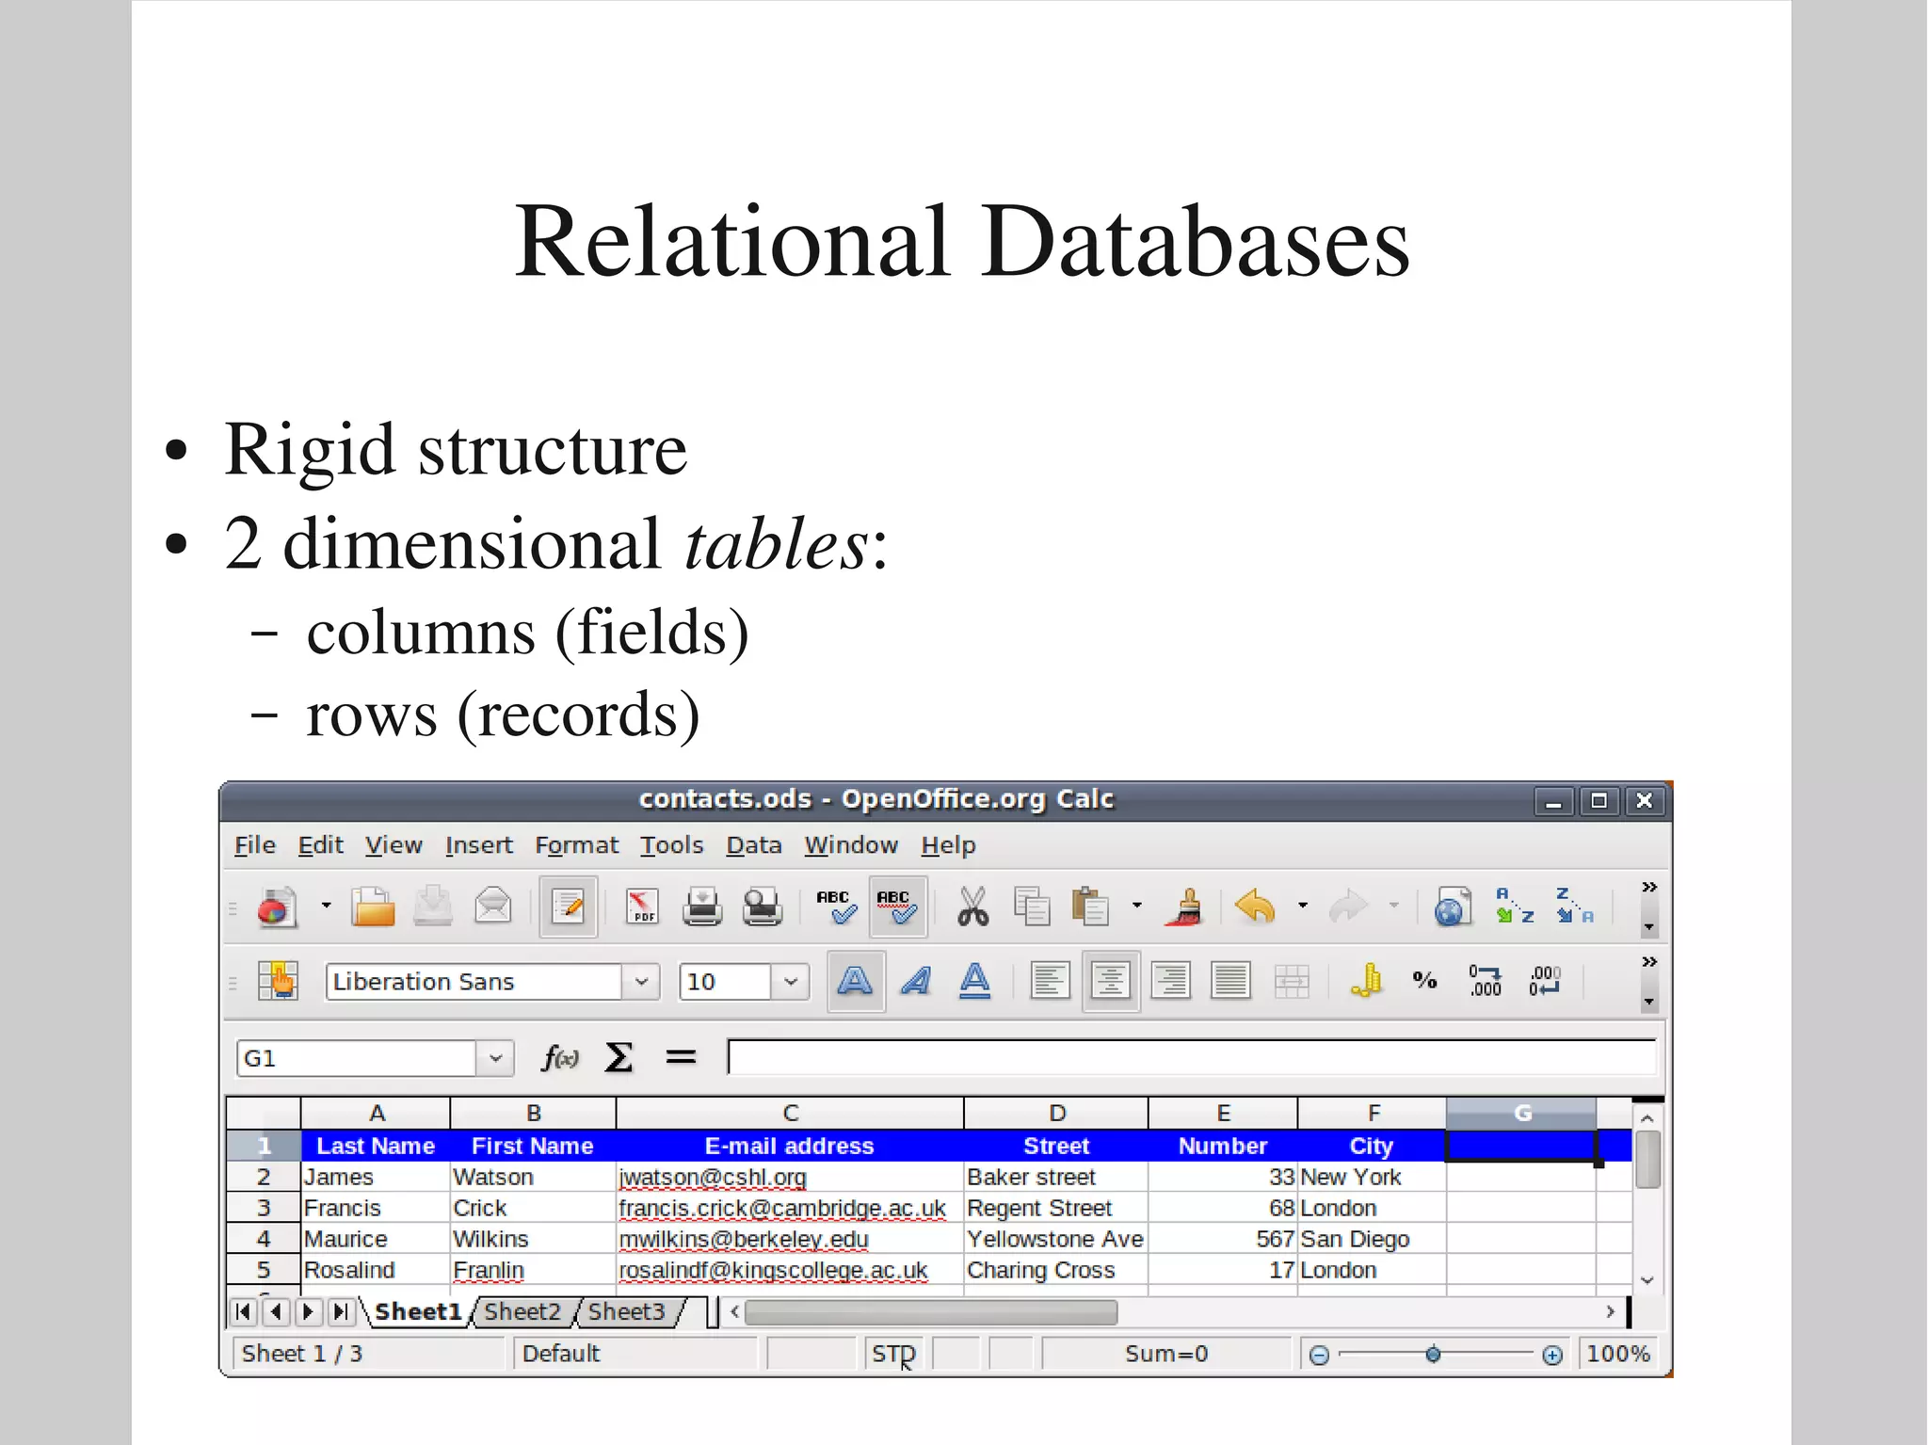1928x1445 pixels.
Task: Click the Redo arrow
Action: pos(1348,907)
